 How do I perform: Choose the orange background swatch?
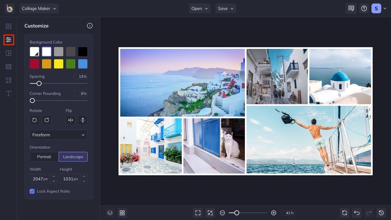coord(47,64)
